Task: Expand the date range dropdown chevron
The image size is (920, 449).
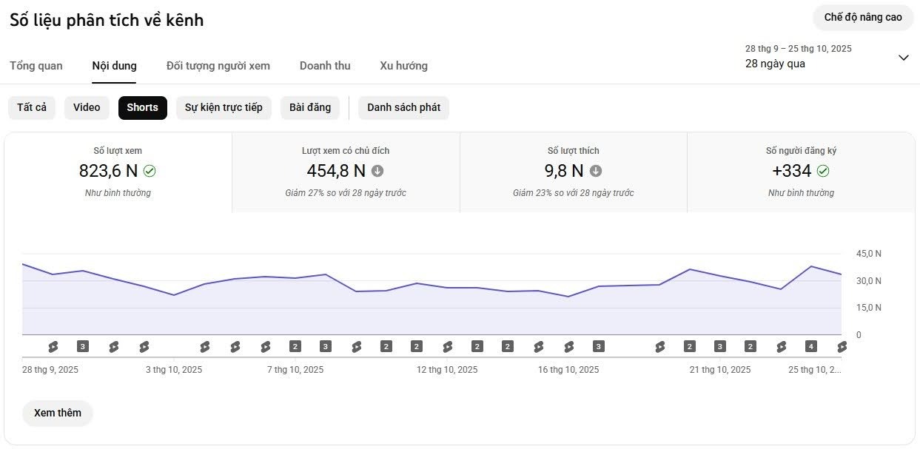Action: coord(903,58)
